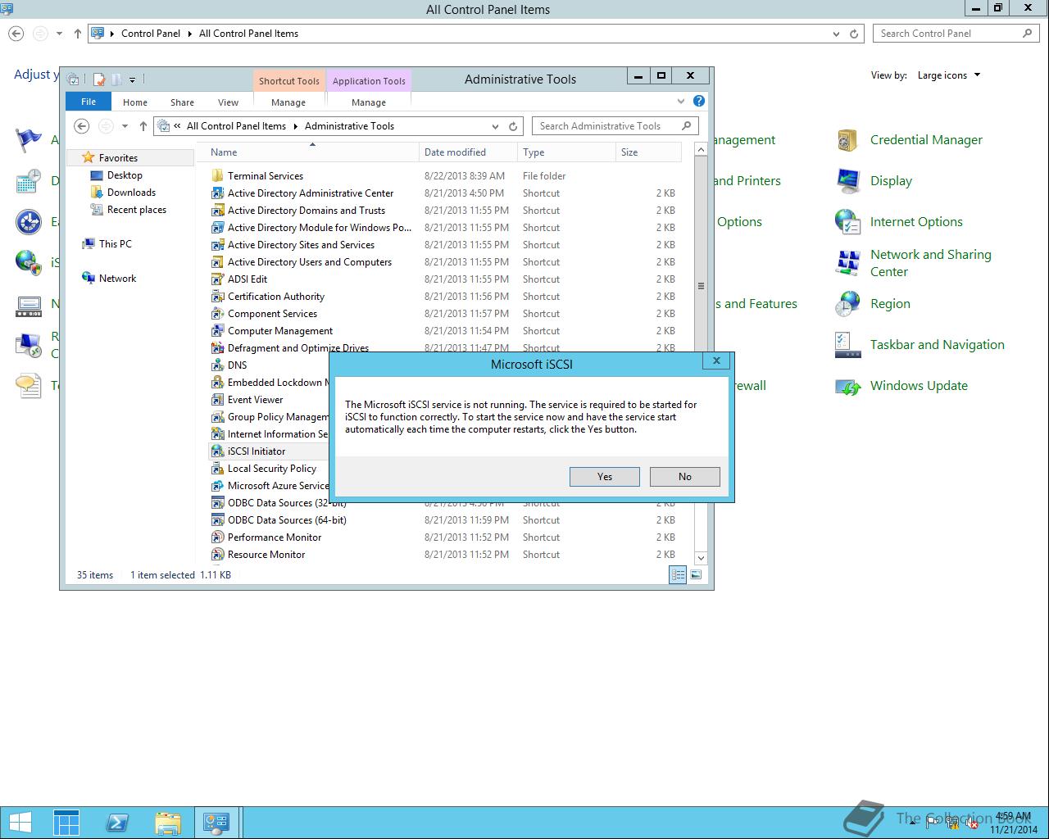The width and height of the screenshot is (1049, 839).
Task: Click the Resource Monitor icon
Action: point(217,555)
